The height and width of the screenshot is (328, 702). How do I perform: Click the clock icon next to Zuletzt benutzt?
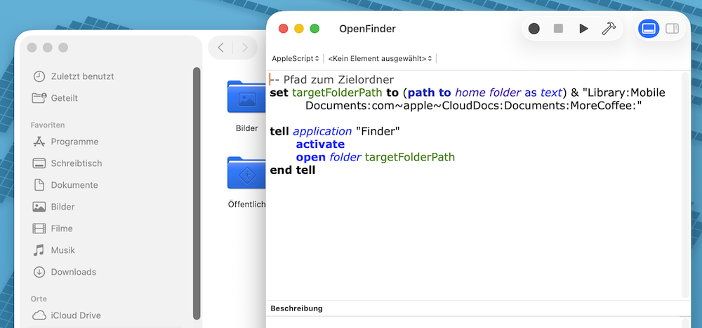point(39,76)
